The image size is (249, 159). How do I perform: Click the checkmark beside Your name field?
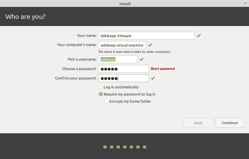point(199,35)
